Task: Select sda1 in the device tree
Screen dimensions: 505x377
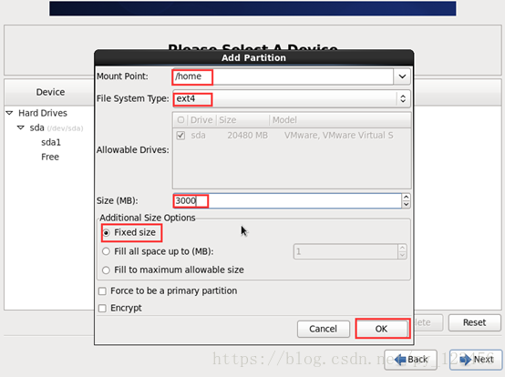Action: 51,142
